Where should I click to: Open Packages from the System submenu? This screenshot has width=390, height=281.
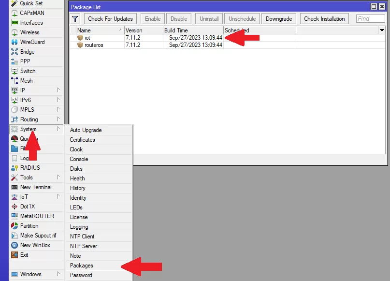click(x=99, y=266)
